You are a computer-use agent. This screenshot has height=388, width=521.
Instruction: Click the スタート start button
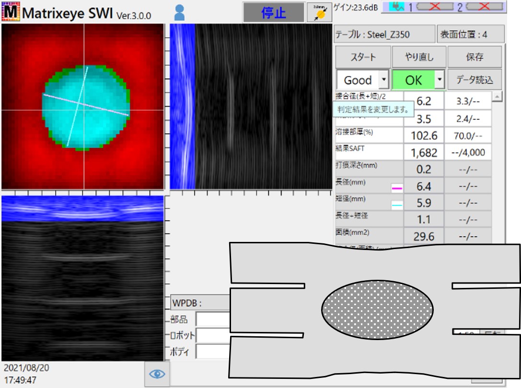coord(363,57)
